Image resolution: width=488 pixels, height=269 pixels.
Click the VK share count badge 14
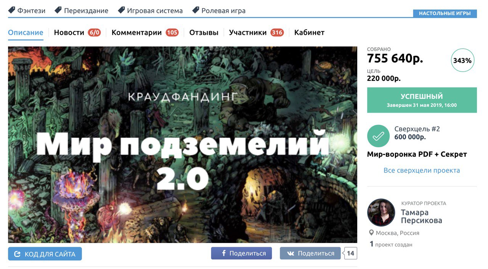(350, 253)
